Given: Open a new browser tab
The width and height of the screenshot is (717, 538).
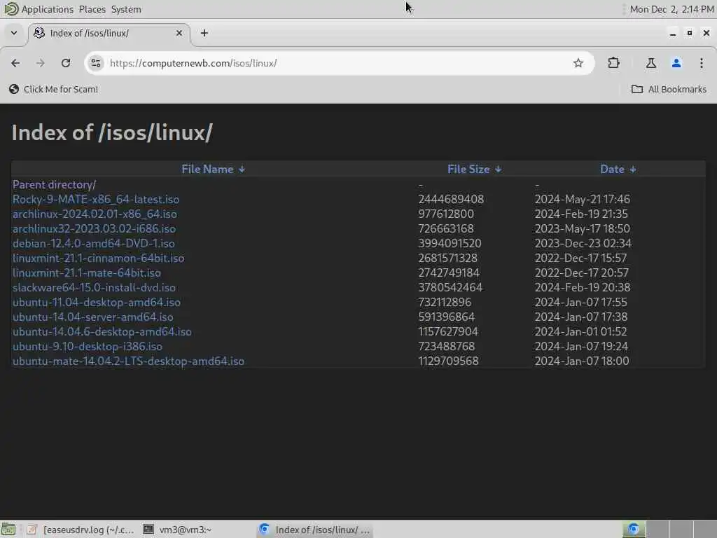Looking at the screenshot, I should click(204, 33).
